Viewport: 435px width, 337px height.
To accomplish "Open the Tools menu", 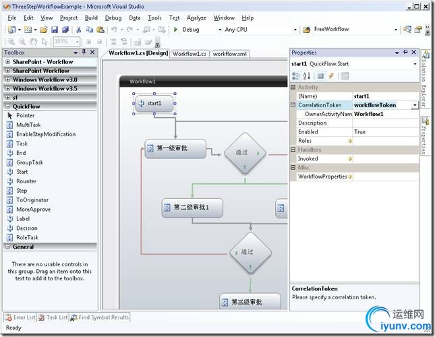I will click(154, 18).
